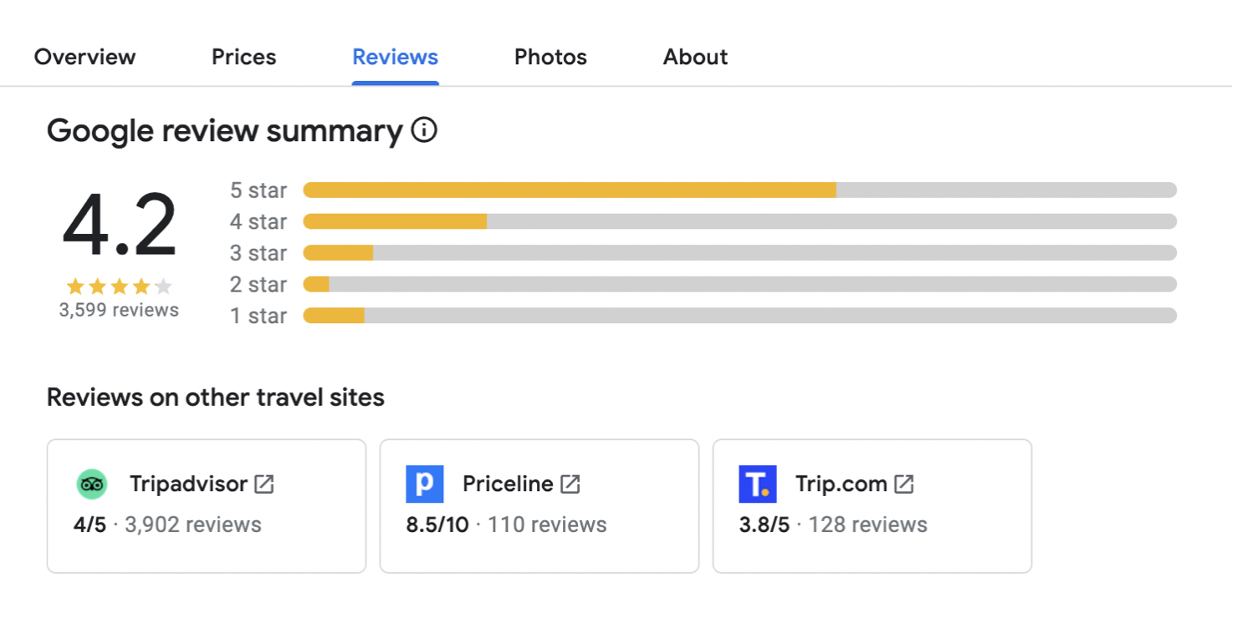
Task: Click the 1 star rating bar
Action: click(739, 316)
